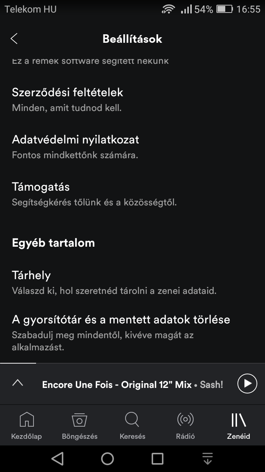Open Szerződési feltételek terms

[x=67, y=99]
